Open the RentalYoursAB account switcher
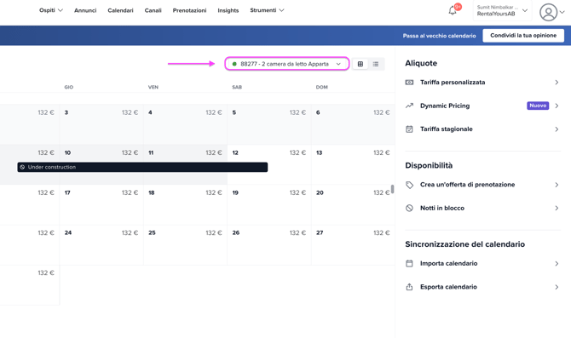Screen dimensions: 571x338 502,10
